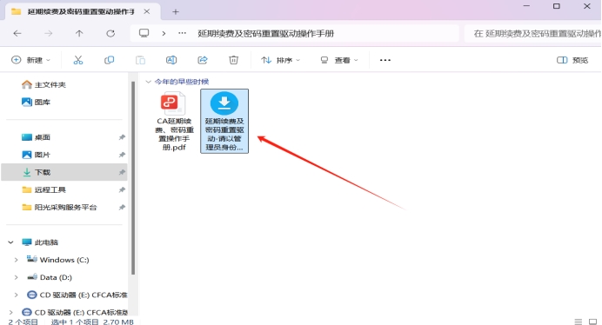Navigate back with the left arrow
The height and width of the screenshot is (325, 602).
point(17,33)
